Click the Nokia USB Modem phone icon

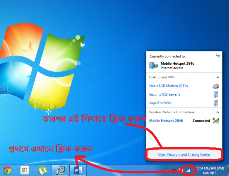[x=216, y=86]
